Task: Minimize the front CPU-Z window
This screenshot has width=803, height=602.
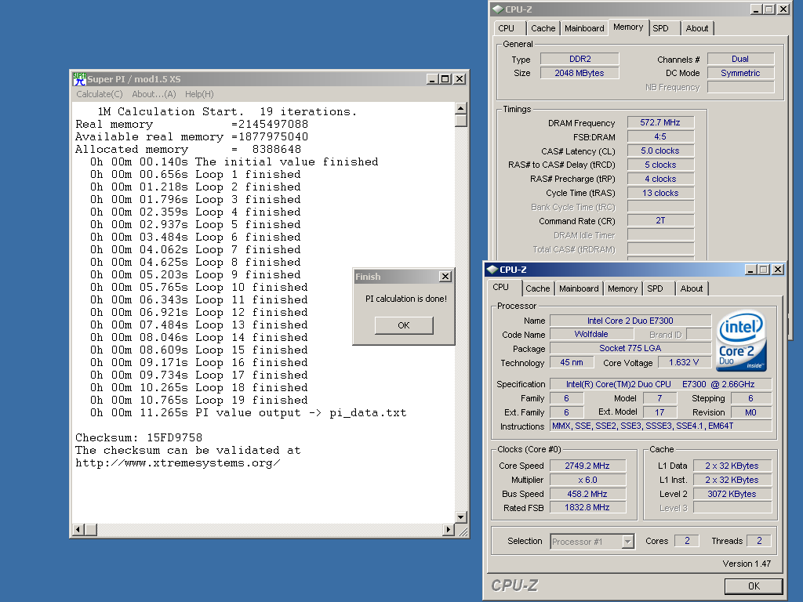Action: (750, 270)
